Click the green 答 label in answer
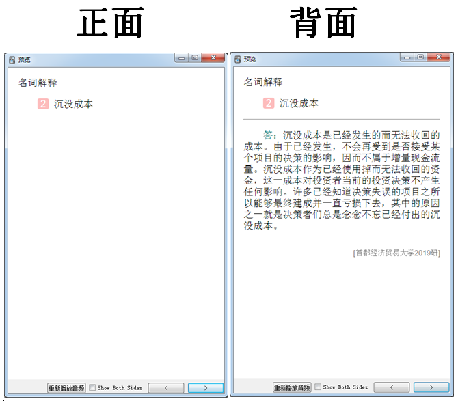The image size is (458, 401). coord(268,135)
